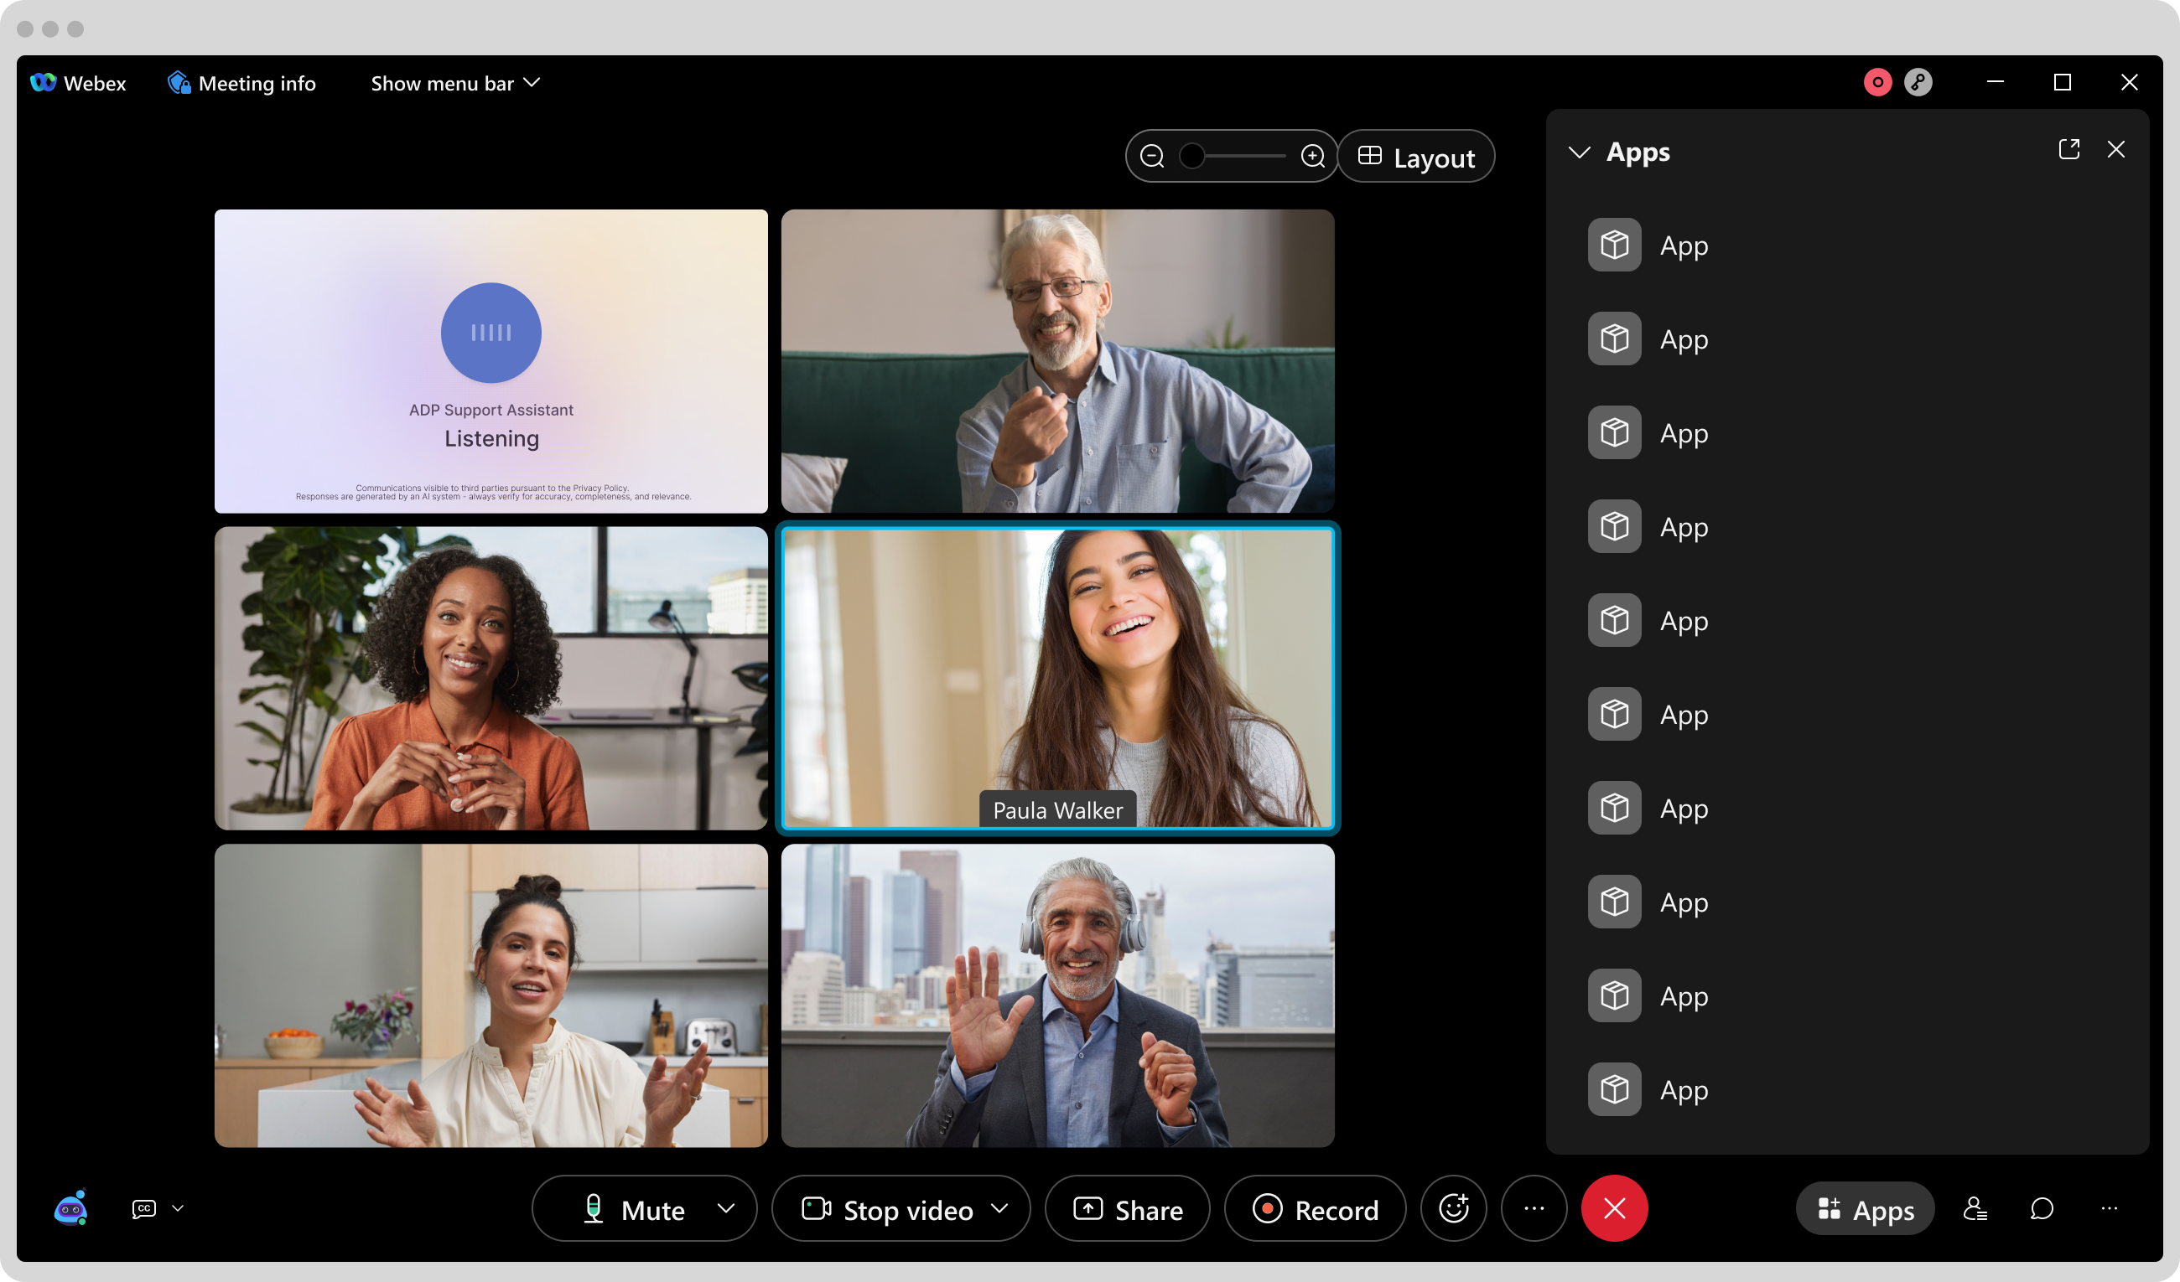The height and width of the screenshot is (1282, 2180).
Task: Collapse the Apps panel chevron
Action: click(x=1579, y=152)
